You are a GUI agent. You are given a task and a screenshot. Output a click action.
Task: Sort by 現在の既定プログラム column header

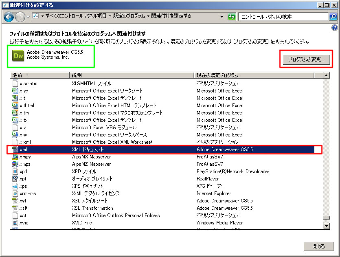(254, 75)
